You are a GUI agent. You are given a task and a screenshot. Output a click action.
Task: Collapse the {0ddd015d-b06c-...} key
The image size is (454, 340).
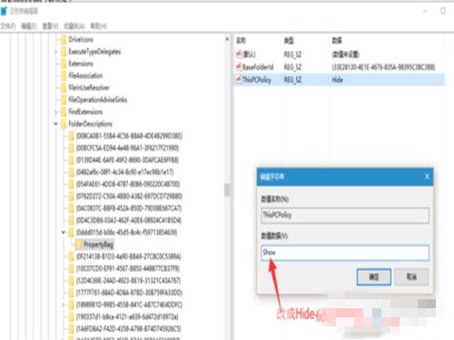point(64,232)
